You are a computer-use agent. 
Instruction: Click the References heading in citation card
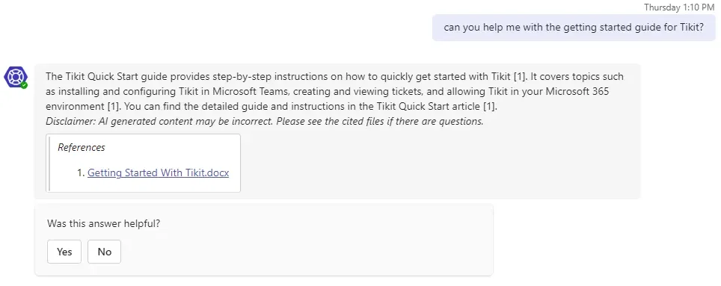click(x=82, y=147)
